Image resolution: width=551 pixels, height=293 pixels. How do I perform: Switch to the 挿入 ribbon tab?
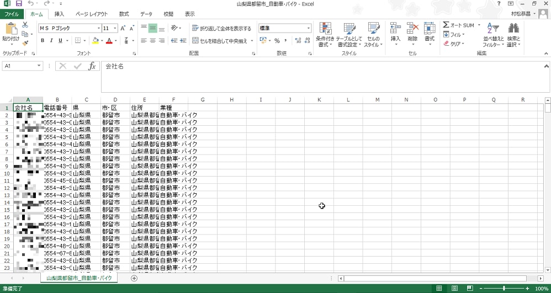point(59,14)
